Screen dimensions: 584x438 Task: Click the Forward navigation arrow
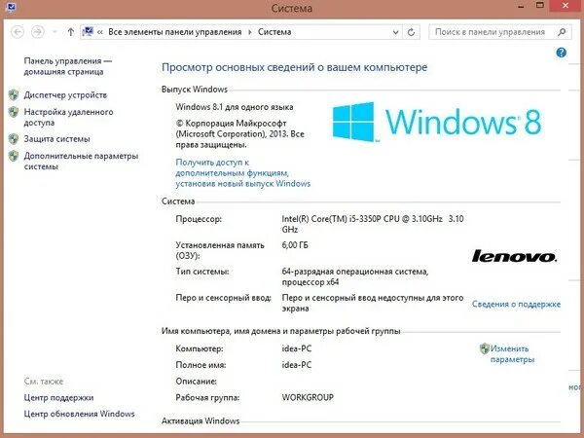coord(37,32)
